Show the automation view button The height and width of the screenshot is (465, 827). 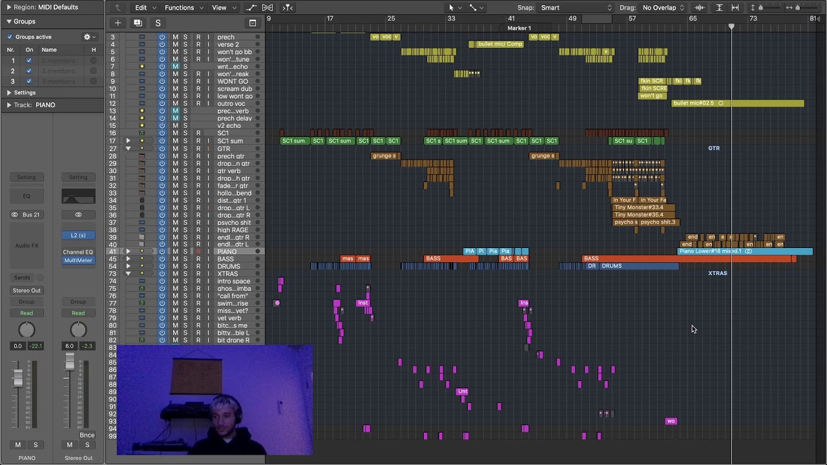(x=251, y=8)
